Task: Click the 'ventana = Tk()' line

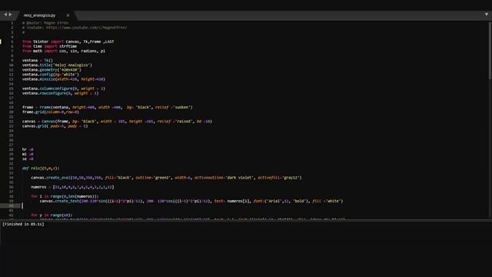Action: tap(38, 60)
